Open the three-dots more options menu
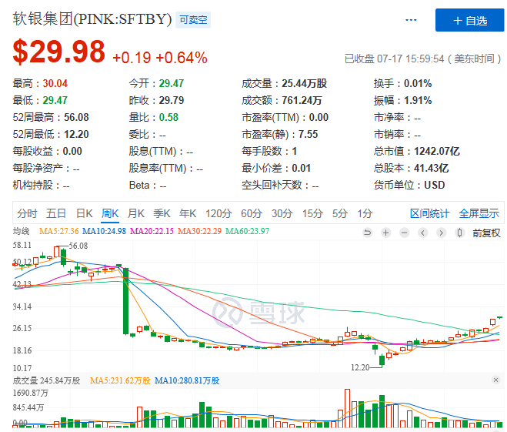The width and height of the screenshot is (507, 432). (x=412, y=20)
